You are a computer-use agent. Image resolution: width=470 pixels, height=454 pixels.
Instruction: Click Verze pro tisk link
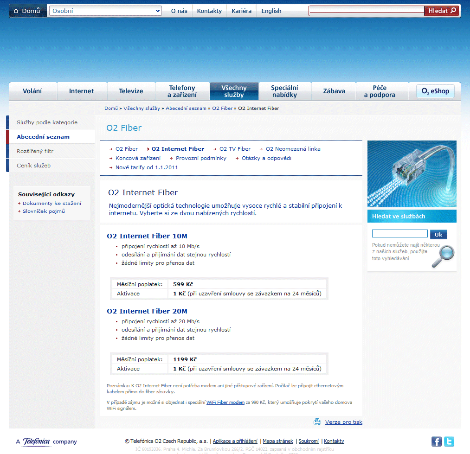pyautogui.click(x=344, y=422)
